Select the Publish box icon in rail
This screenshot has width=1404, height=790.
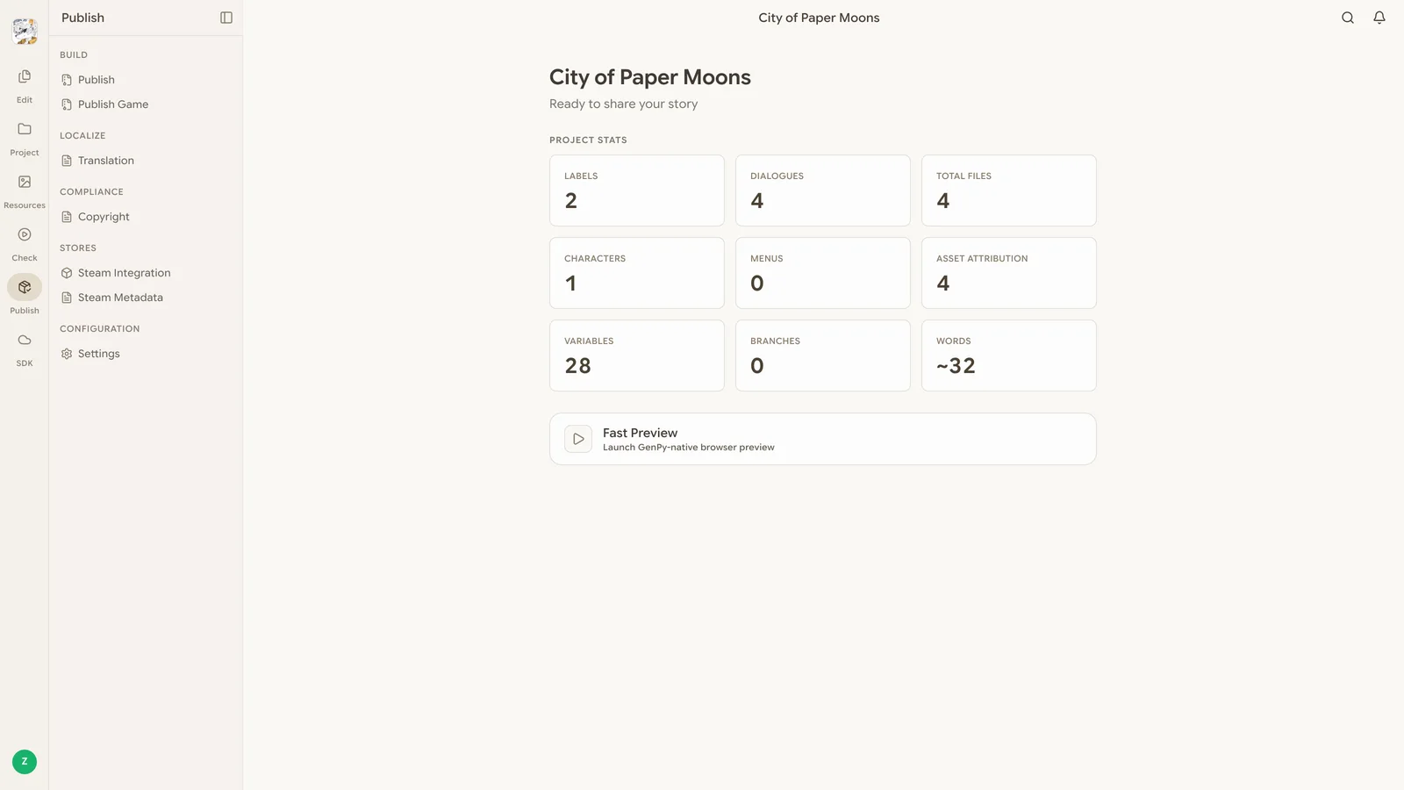pos(25,288)
